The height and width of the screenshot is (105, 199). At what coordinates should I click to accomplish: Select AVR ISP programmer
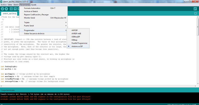click(x=78, y=30)
